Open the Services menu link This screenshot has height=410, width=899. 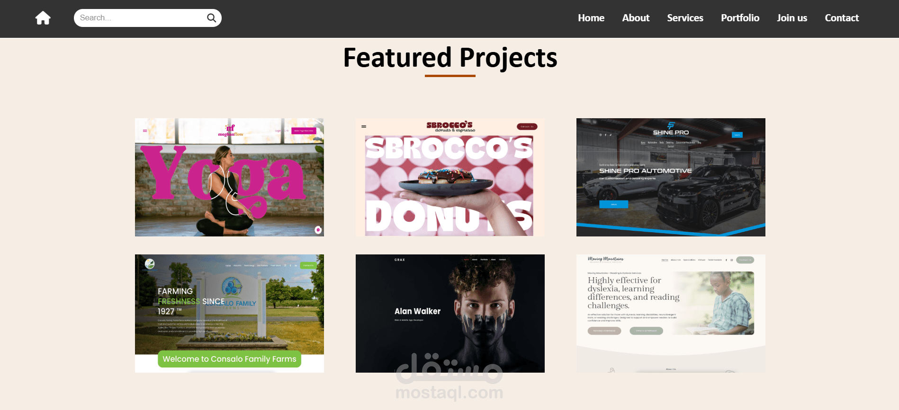click(x=685, y=18)
